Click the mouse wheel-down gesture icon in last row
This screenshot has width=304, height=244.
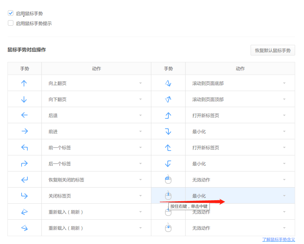coord(168,228)
